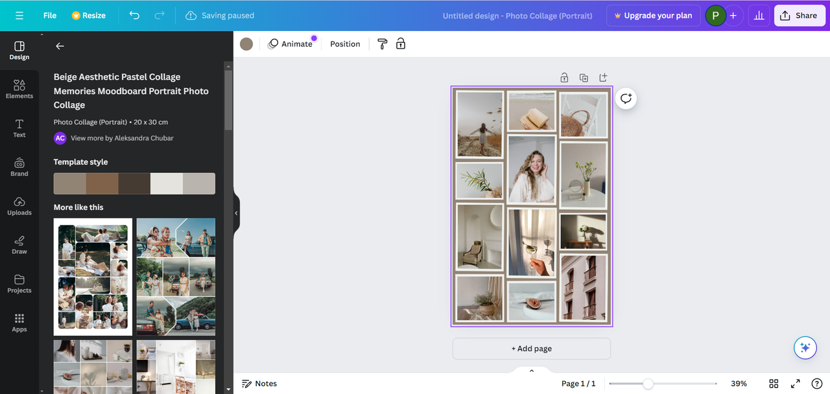Open View more by Aleksandra Chubar link
Image resolution: width=830 pixels, height=394 pixels.
[x=122, y=138]
